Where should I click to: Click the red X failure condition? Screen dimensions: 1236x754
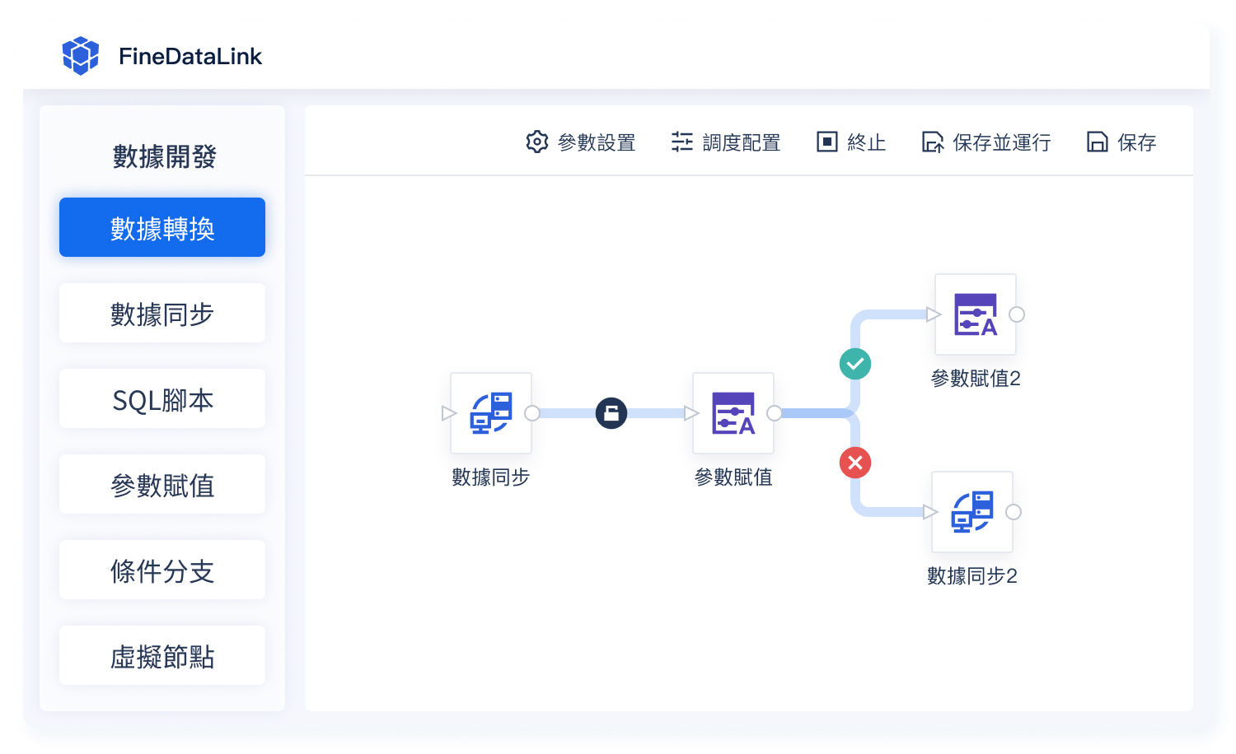855,463
